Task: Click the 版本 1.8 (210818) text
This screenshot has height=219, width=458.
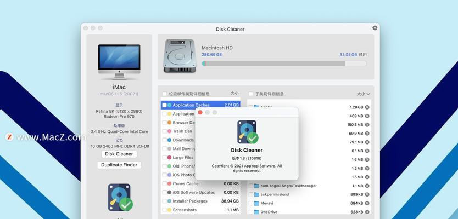Action: coord(247,158)
